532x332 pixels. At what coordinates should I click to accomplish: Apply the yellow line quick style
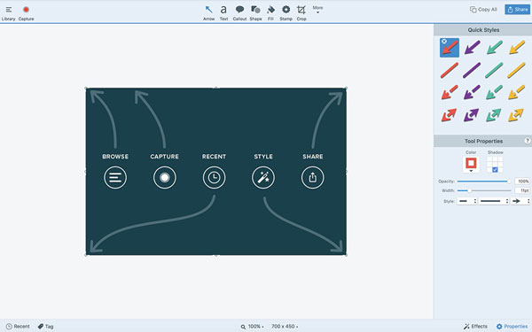517,70
